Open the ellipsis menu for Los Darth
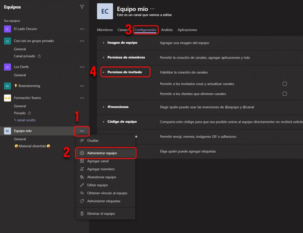Image resolution: width=303 pixels, height=233 pixels. click(x=82, y=67)
